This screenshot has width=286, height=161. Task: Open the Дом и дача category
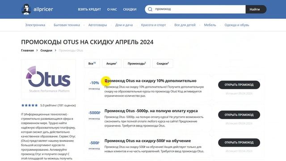pos(124,25)
